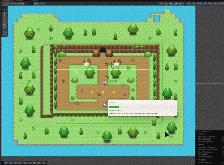This screenshot has height=165, width=224.
Task: Click the AI Navigation overlay header
Action: [x=204, y=131]
